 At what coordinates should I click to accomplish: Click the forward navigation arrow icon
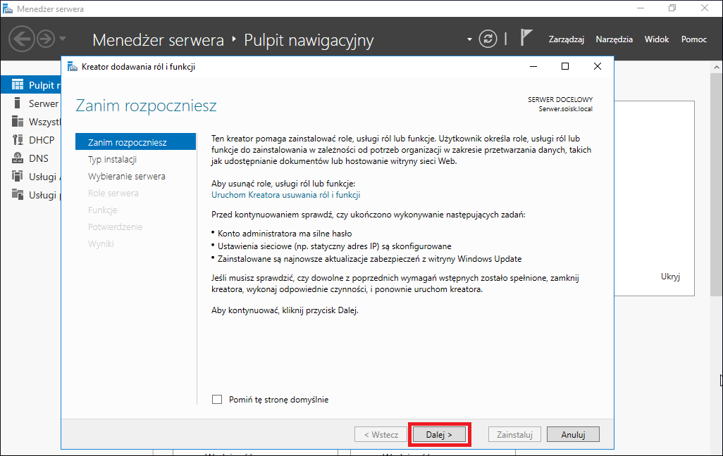tap(46, 39)
